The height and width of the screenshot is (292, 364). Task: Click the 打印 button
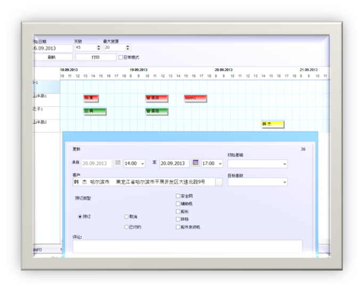95,57
